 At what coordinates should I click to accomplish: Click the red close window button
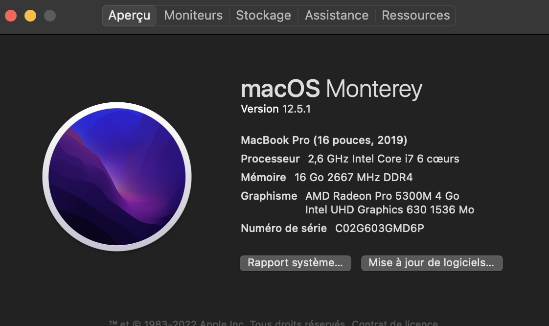point(10,15)
